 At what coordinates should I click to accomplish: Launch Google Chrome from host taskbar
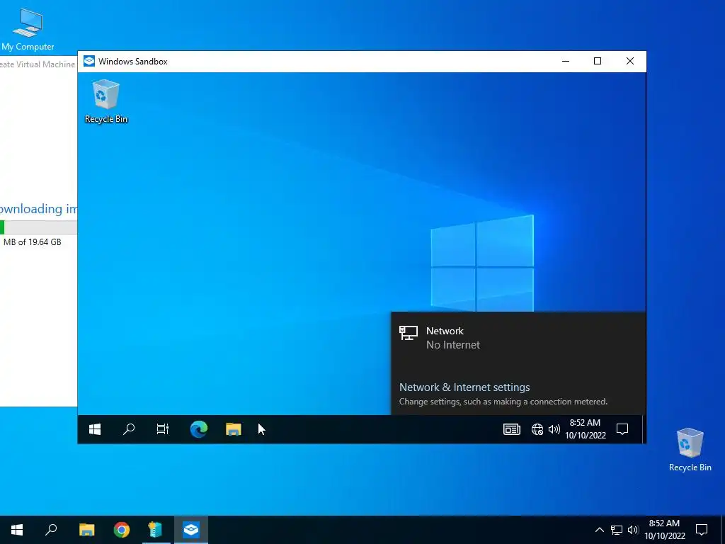(122, 530)
